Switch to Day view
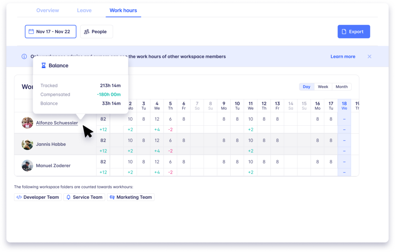The height and width of the screenshot is (252, 395). click(x=307, y=87)
